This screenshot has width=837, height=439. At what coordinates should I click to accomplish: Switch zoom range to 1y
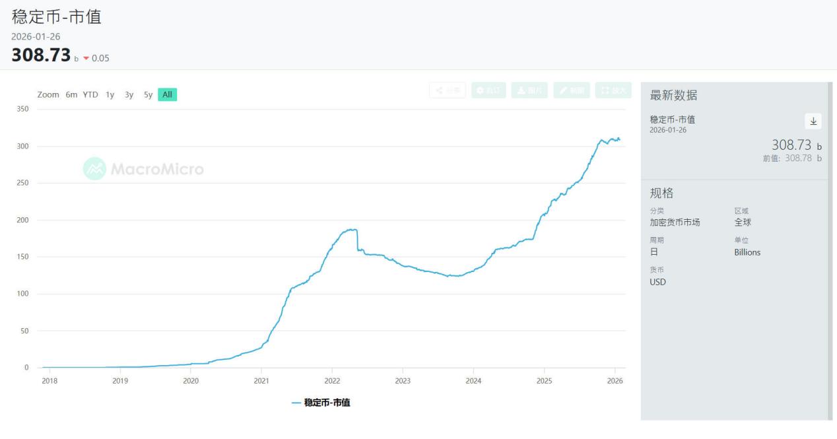110,95
